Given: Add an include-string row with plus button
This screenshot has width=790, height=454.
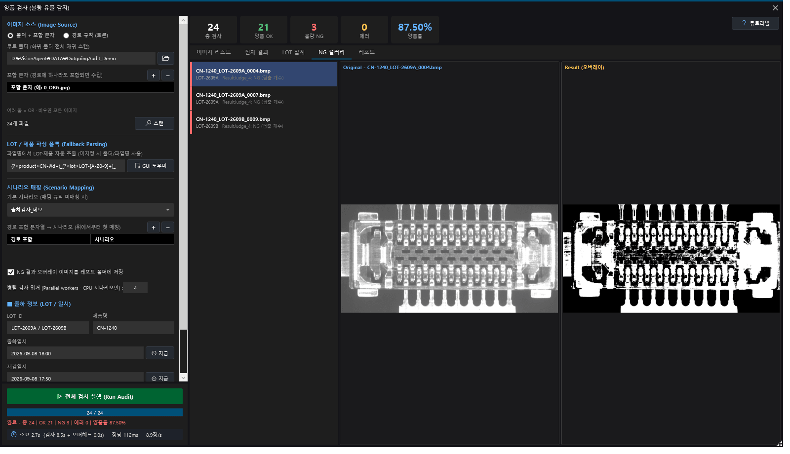Looking at the screenshot, I should (154, 76).
